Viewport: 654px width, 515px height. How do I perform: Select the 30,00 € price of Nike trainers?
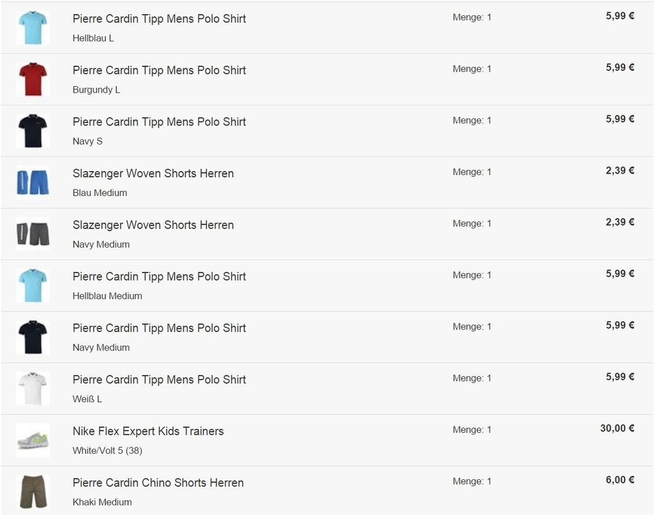618,428
